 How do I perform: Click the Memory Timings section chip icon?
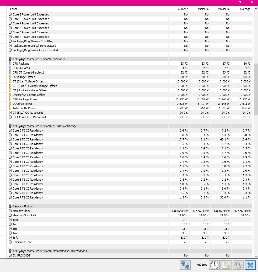pyautogui.click(x=10, y=206)
